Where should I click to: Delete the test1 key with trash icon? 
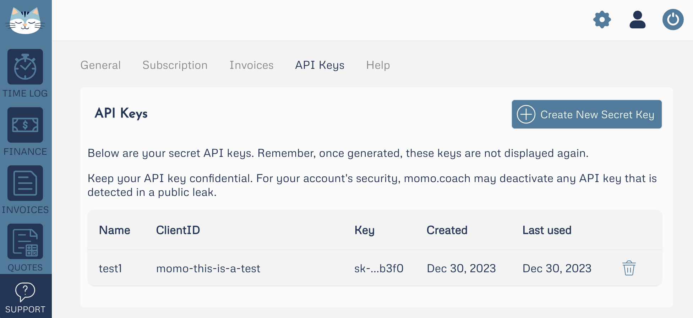629,268
